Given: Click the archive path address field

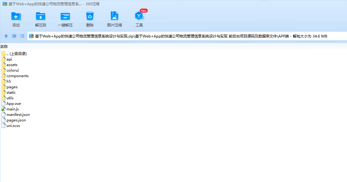Looking at the screenshot, I should pos(187,36).
